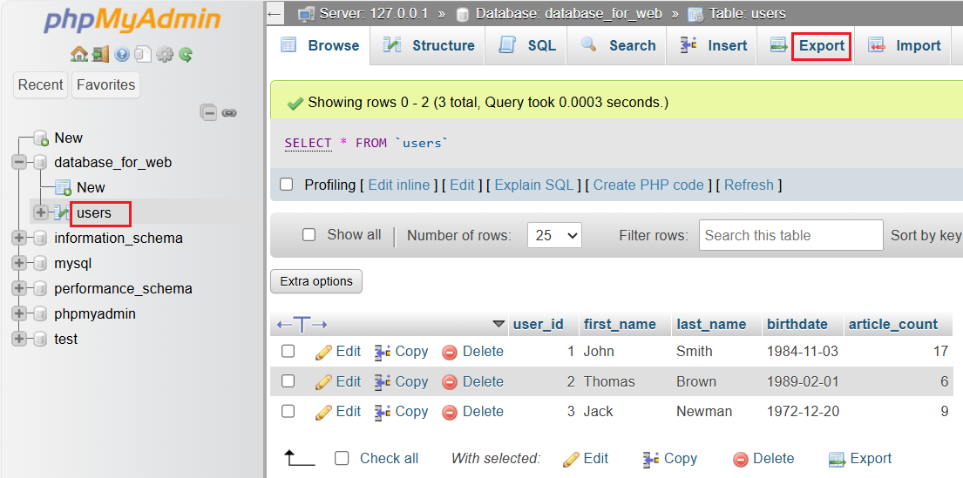Image resolution: width=963 pixels, height=478 pixels.
Task: Click the last_name cell Newman
Action: 704,411
